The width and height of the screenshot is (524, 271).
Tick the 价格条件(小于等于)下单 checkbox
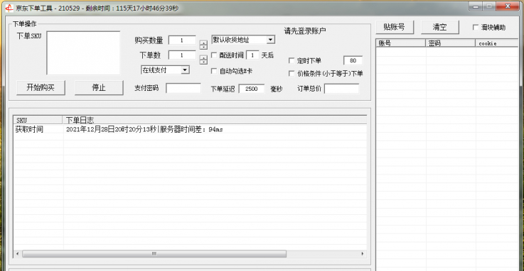(292, 73)
